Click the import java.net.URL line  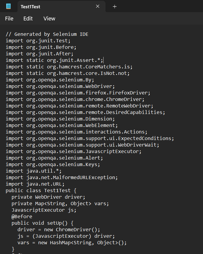pyautogui.click(x=35, y=184)
